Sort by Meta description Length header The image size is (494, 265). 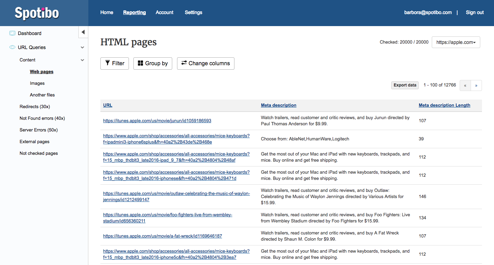[x=444, y=105]
